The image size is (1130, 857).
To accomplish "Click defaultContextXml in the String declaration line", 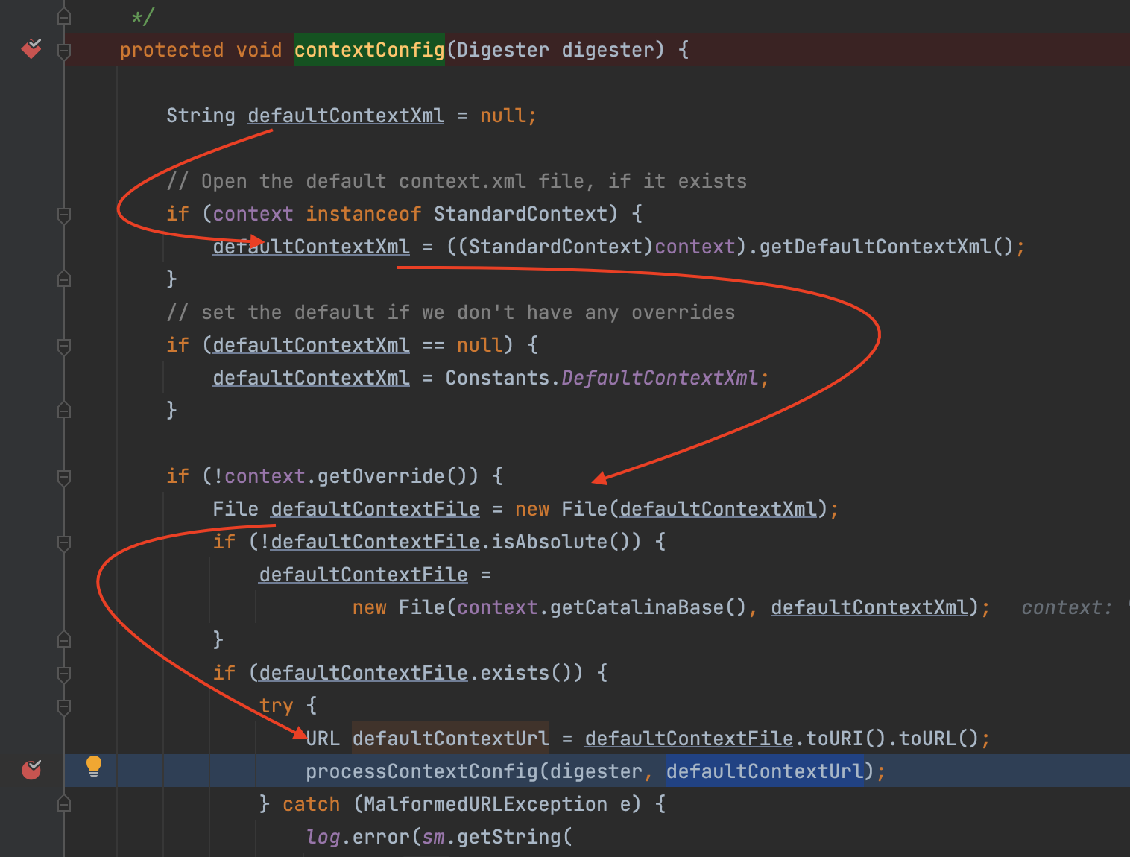I will coord(346,116).
